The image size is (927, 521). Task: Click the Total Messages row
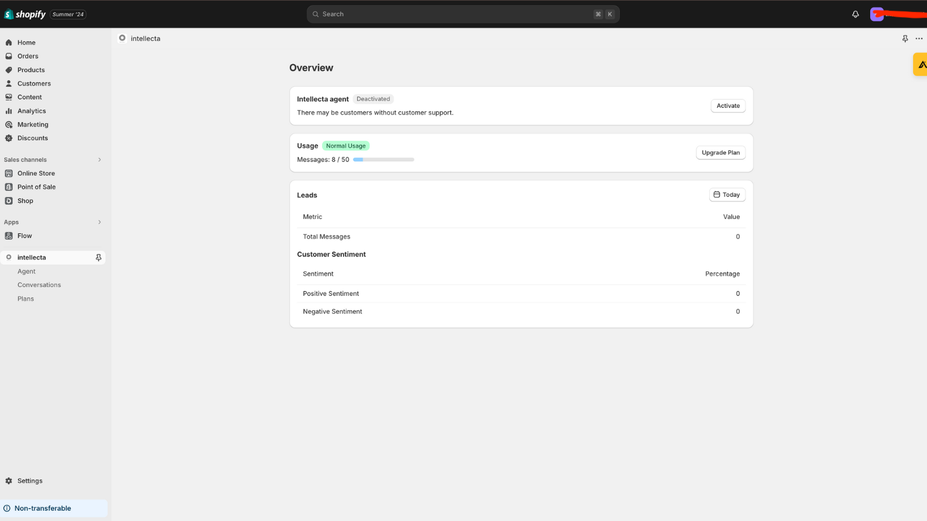point(521,237)
